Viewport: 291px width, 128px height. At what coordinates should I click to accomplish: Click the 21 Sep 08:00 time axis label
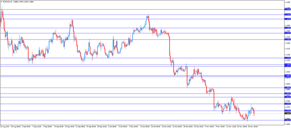(80, 127)
